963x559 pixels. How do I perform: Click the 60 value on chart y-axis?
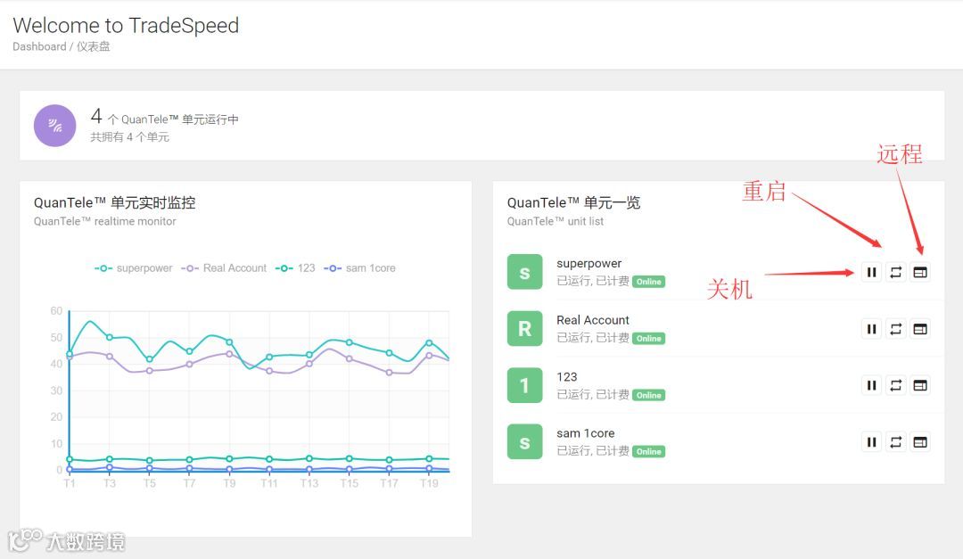56,311
